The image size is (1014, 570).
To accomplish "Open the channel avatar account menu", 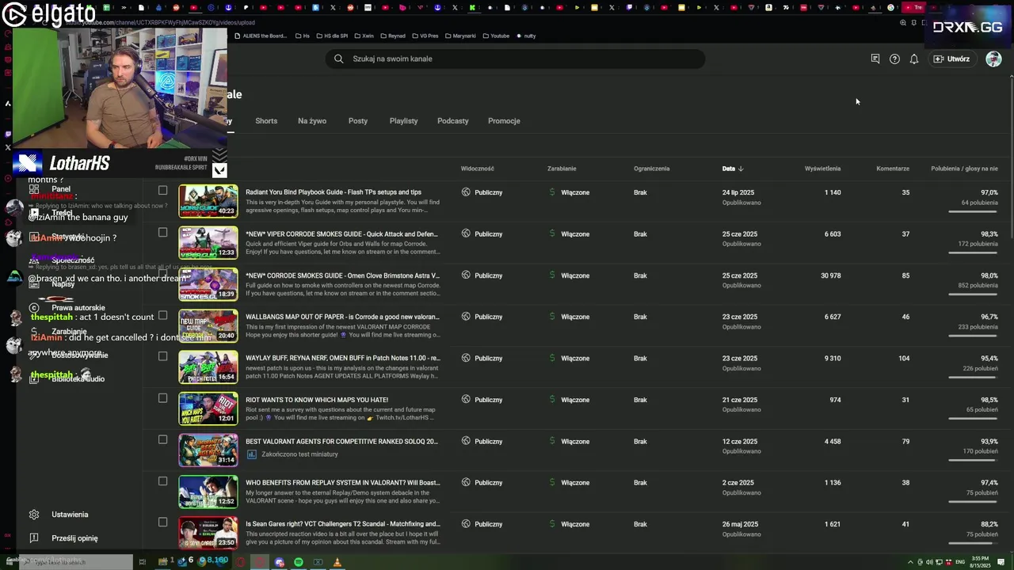I will point(993,59).
